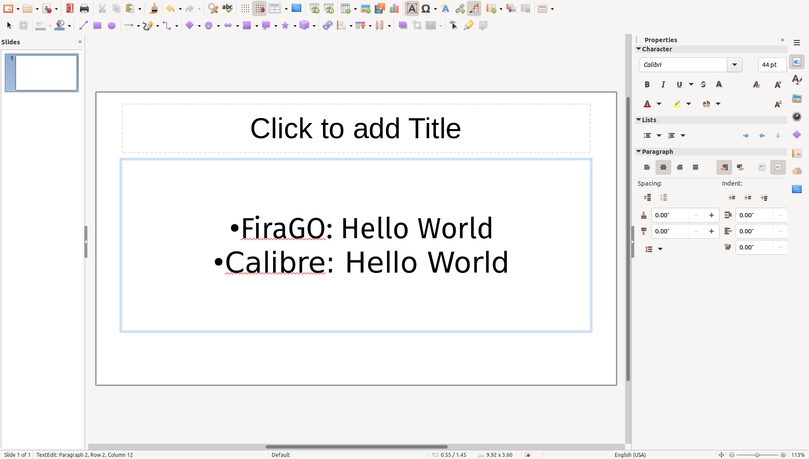Select the Ellipse drawing tool
Screen dimensions: 809x459
pos(112,26)
